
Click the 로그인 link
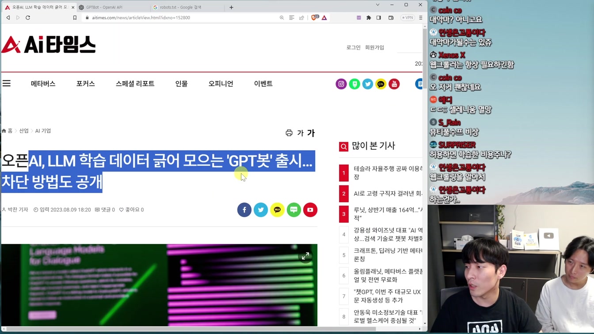tap(353, 47)
